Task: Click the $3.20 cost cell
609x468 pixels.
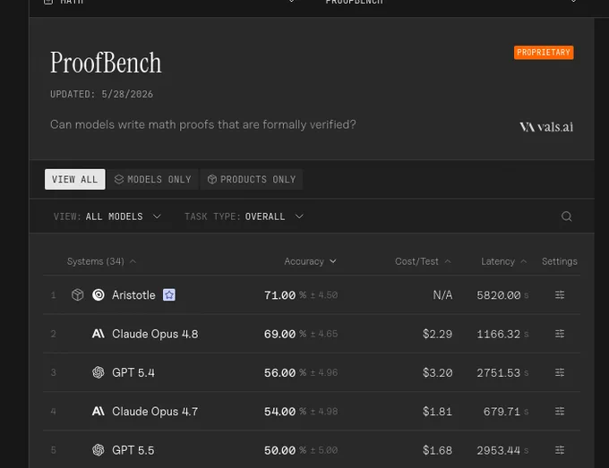Action: [438, 373]
